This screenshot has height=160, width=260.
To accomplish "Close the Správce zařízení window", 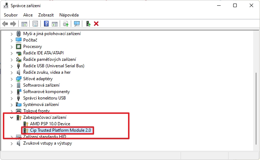I will point(251,5).
